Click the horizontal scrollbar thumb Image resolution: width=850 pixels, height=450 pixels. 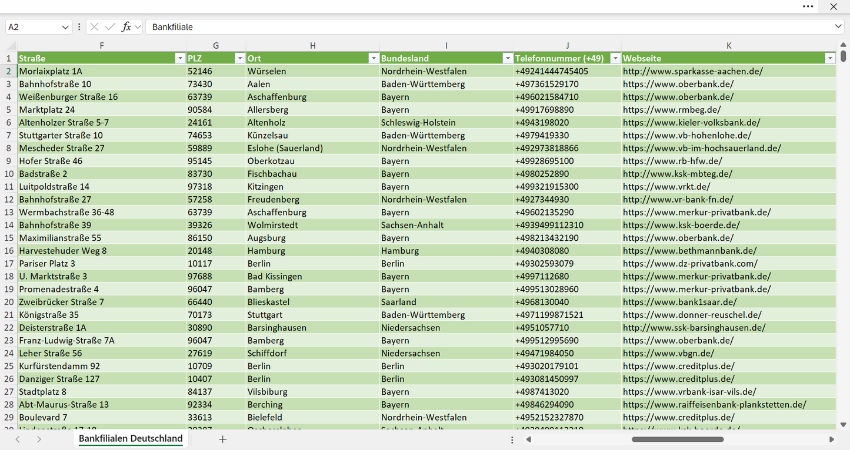(678, 439)
